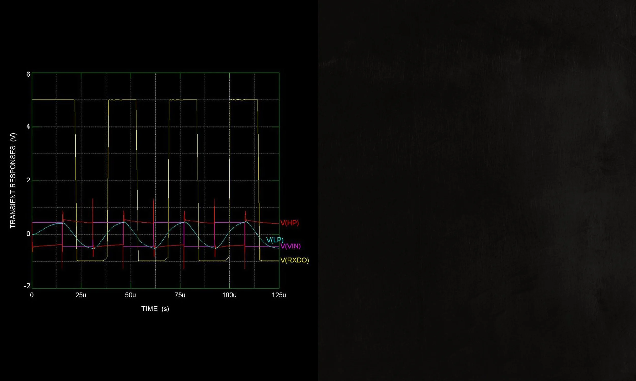Select the V(RXDO) trace label

[295, 260]
